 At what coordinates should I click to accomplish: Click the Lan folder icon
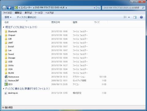tap(6, 50)
